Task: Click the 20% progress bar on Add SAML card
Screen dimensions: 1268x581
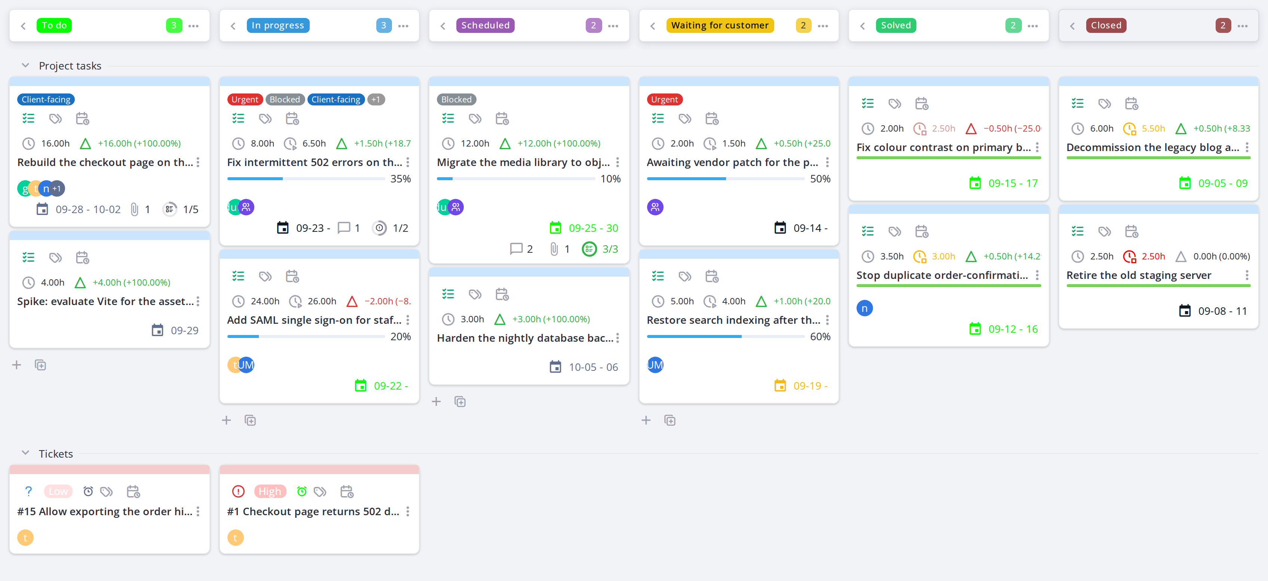Action: pyautogui.click(x=306, y=336)
